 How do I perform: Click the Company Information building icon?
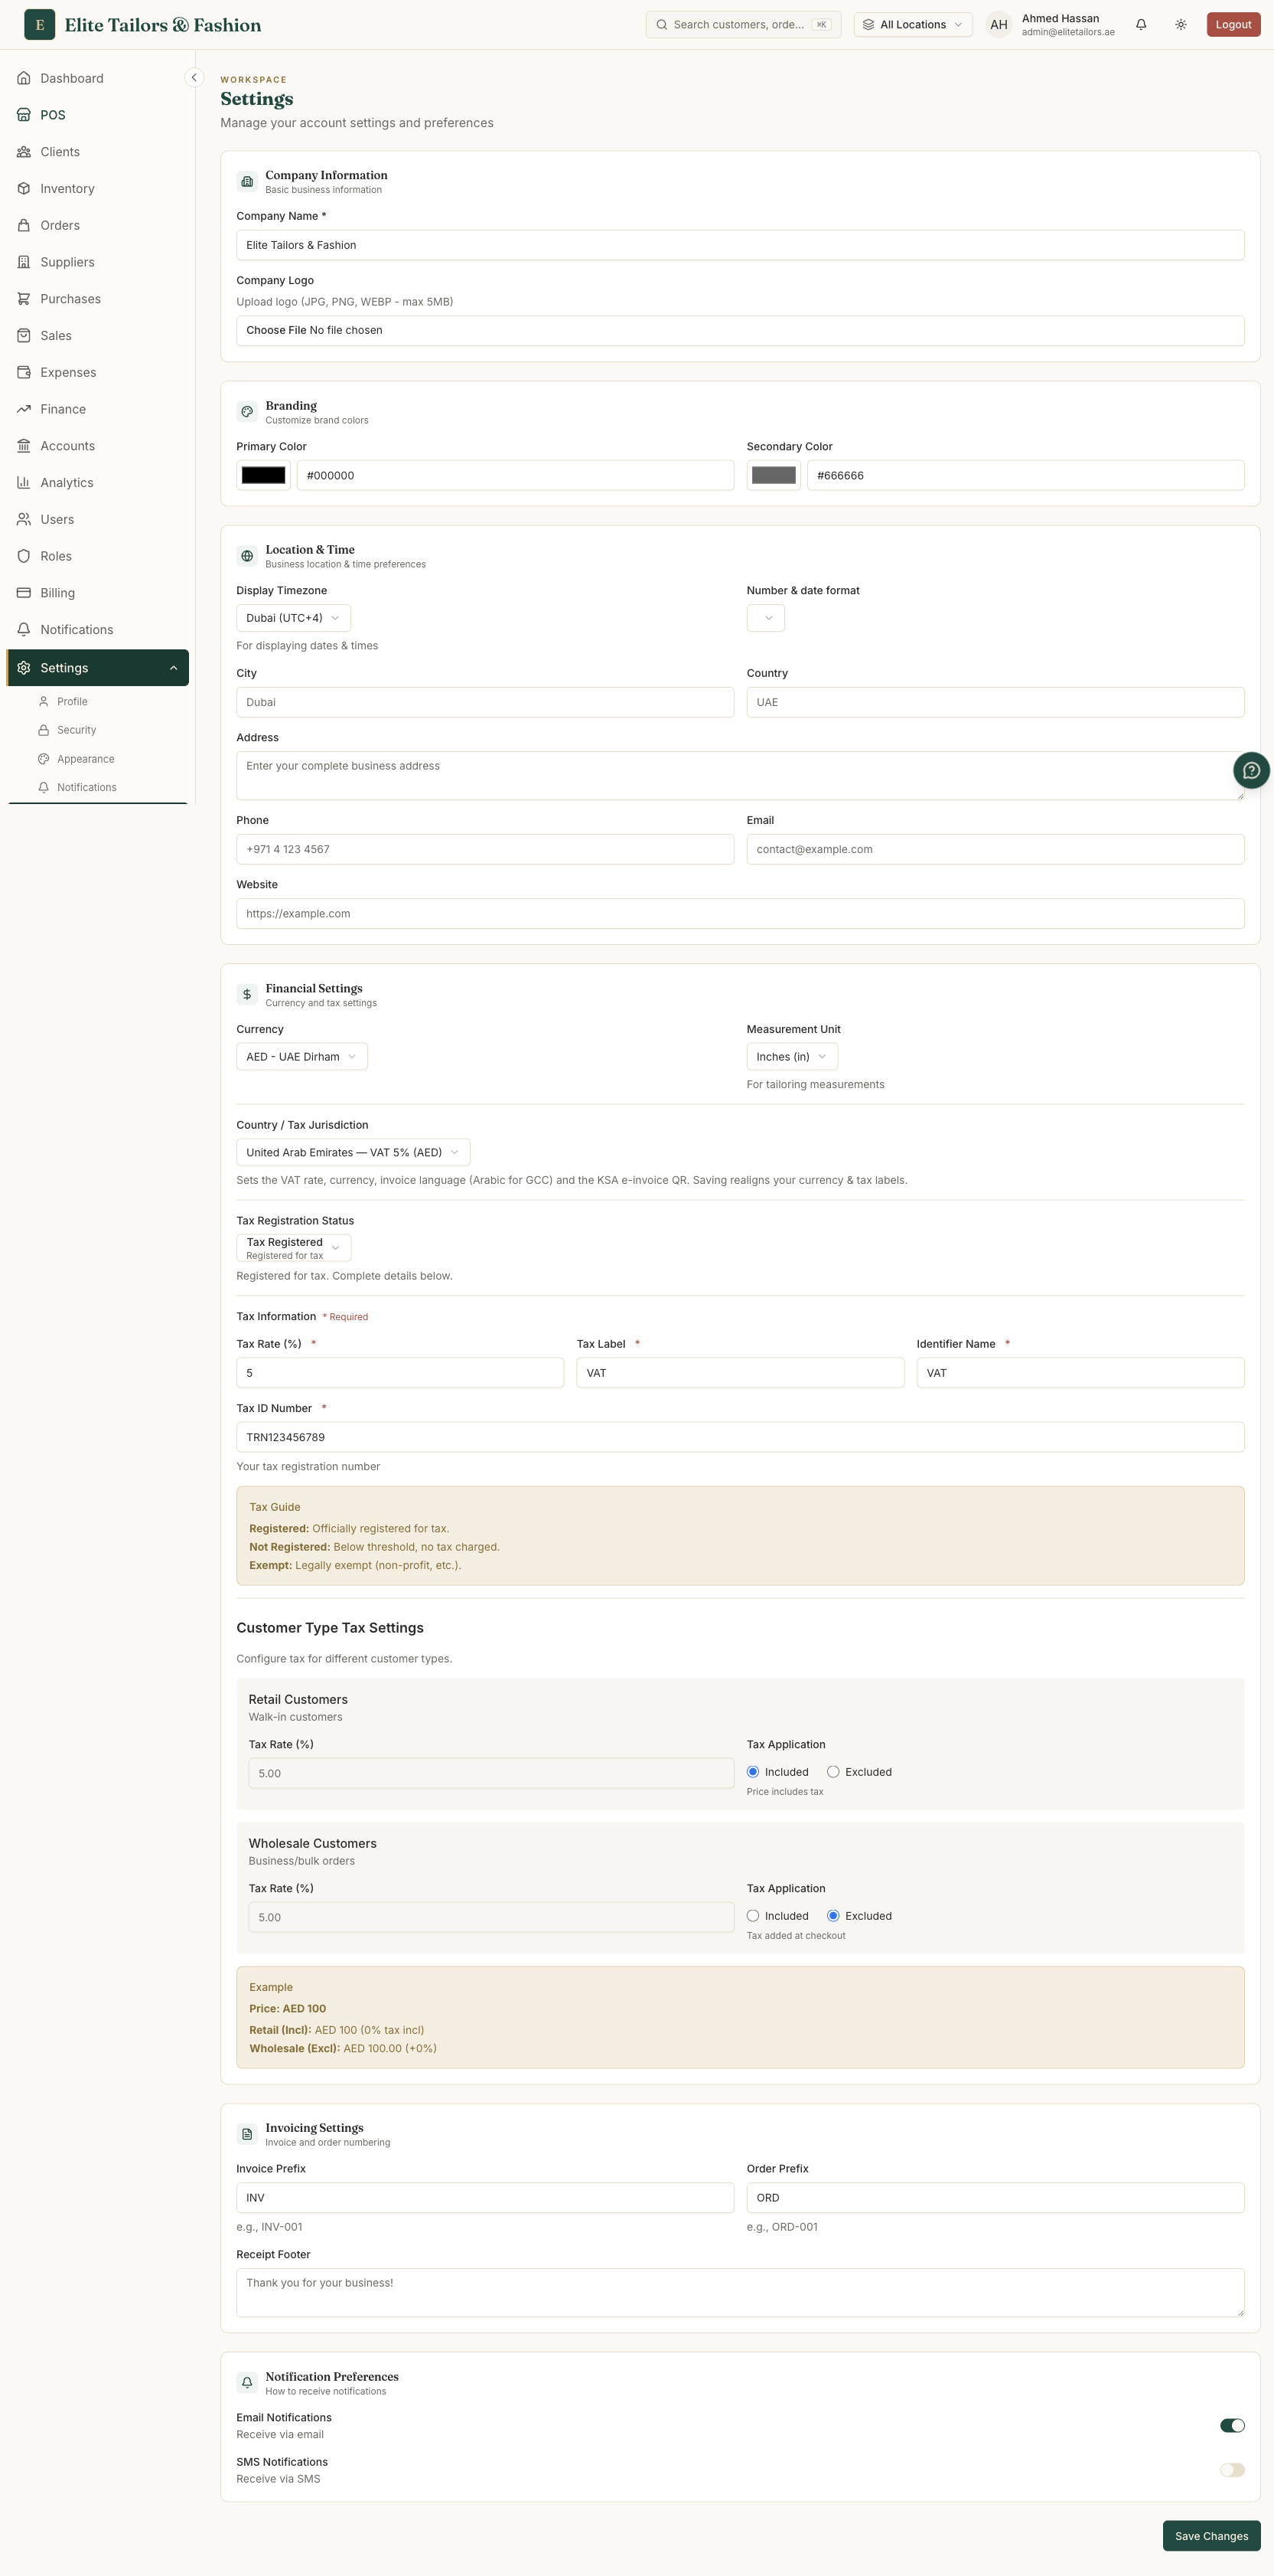247,182
